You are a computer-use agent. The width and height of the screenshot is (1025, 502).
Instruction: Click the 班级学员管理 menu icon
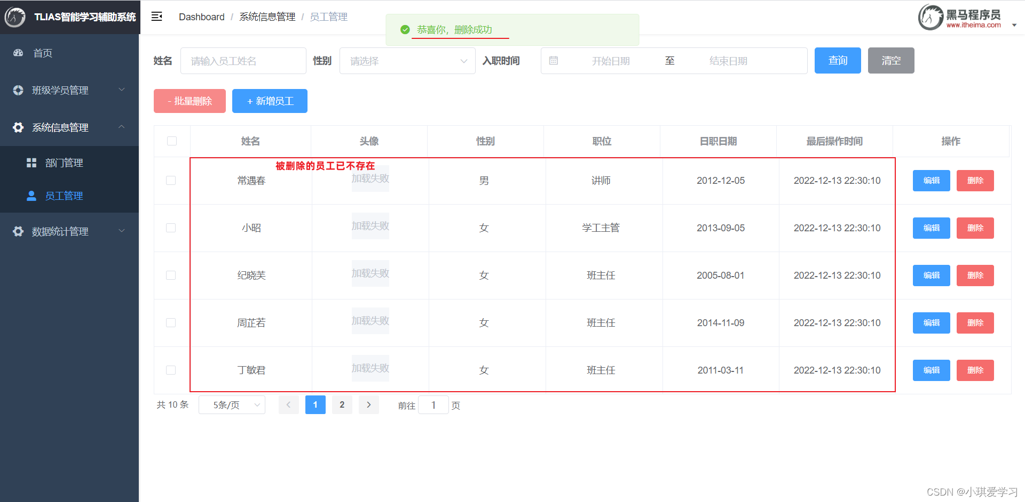point(18,90)
